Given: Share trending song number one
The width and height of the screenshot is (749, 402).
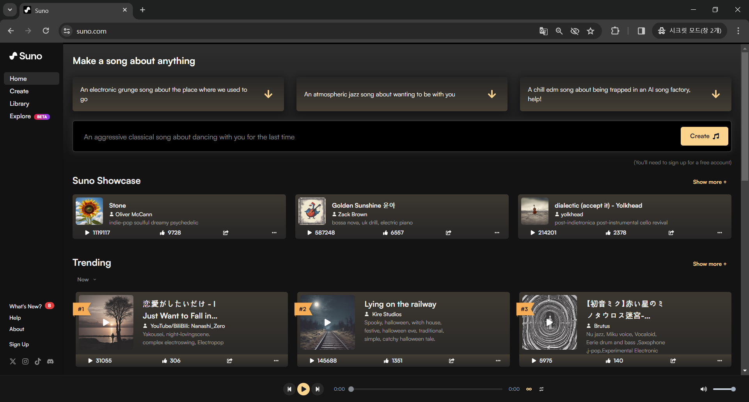Looking at the screenshot, I should pos(230,361).
